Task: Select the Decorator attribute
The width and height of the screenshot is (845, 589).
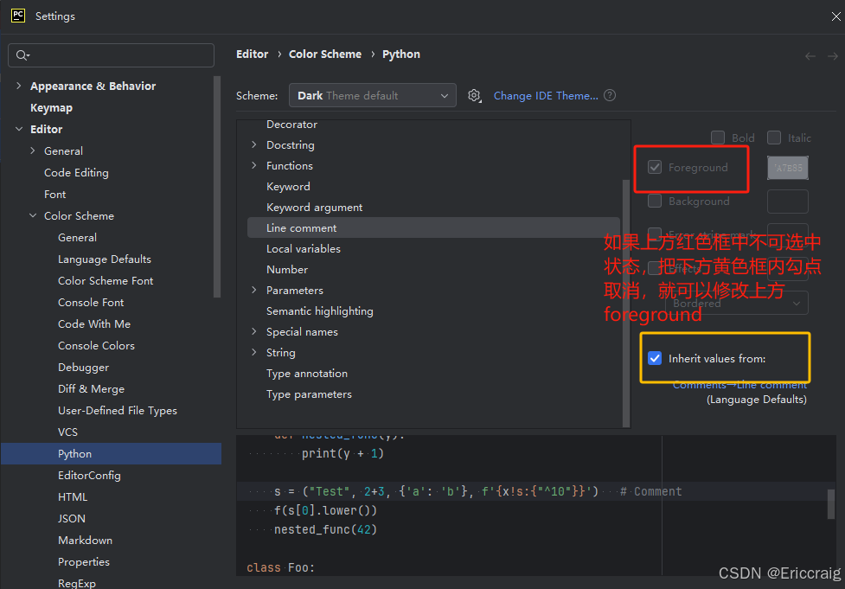Action: [291, 125]
